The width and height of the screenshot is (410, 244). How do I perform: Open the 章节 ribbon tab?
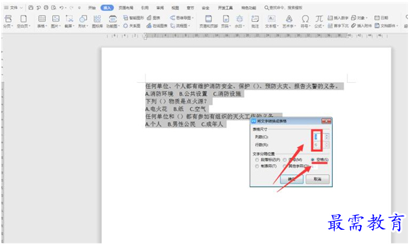click(x=190, y=8)
